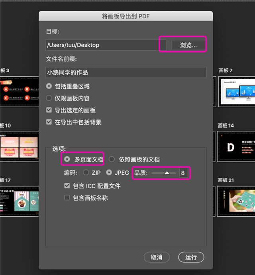Select the 板 3 artboard thumbnail
This screenshot has height=275, width=255.
coord(19,92)
